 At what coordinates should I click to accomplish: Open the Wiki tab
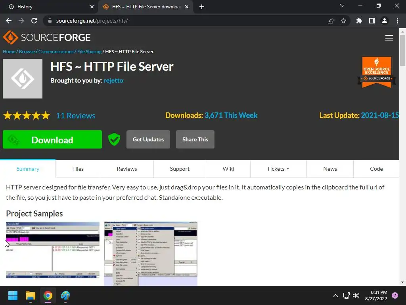tap(228, 169)
